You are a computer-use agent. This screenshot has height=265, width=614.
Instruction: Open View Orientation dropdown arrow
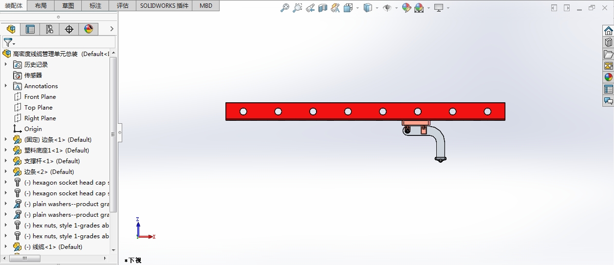(357, 8)
